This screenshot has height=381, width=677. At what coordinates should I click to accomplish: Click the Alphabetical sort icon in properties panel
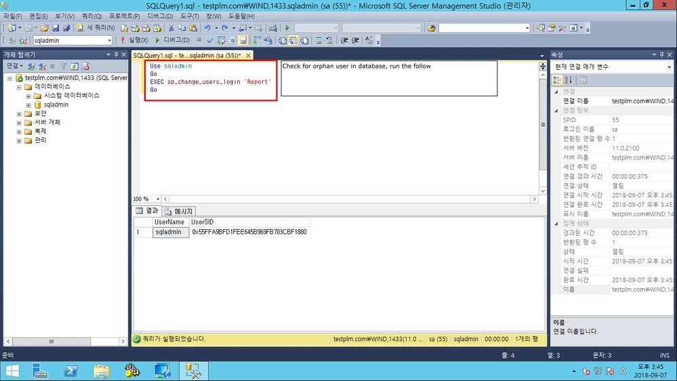tap(568, 80)
